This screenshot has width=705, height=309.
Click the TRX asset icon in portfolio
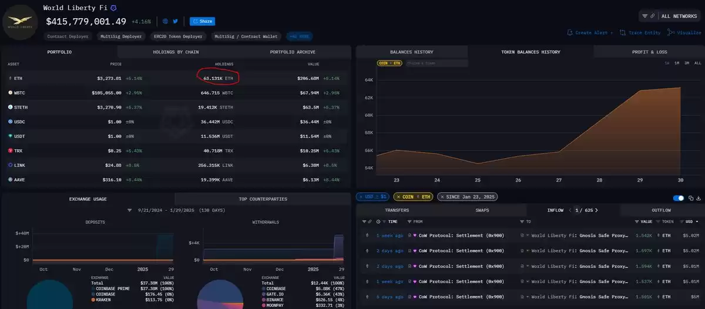[9, 151]
